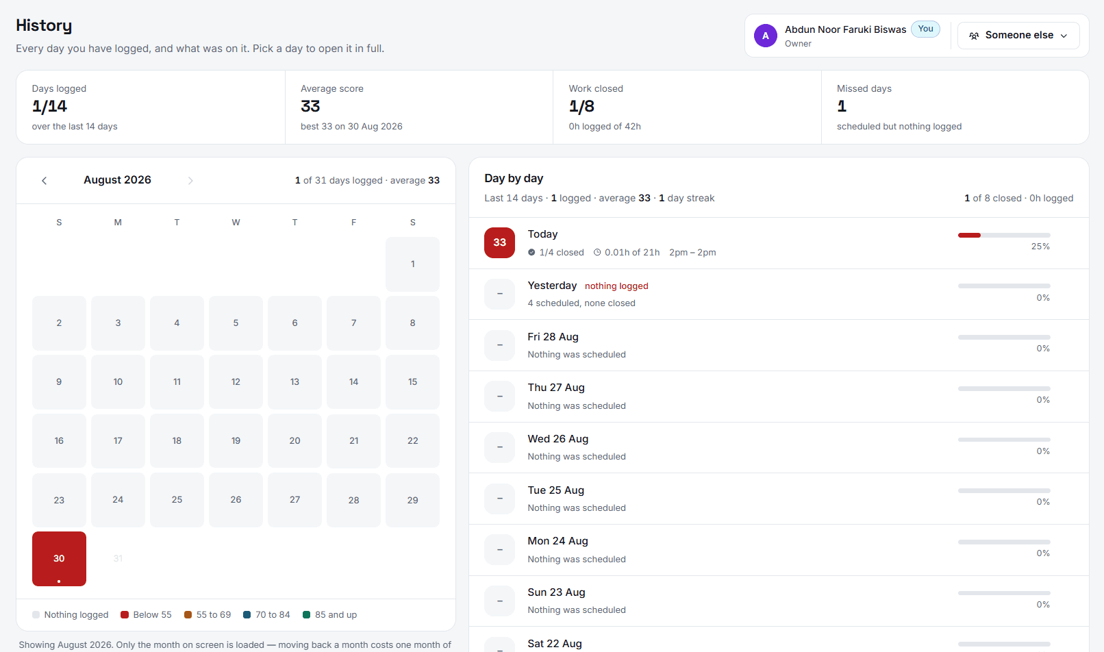Screen dimensions: 1104x652
Task: Click the 'Below 55' red legend swatch
Action: coord(125,615)
